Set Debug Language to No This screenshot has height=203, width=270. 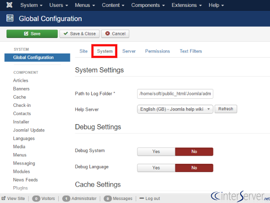coord(194,168)
